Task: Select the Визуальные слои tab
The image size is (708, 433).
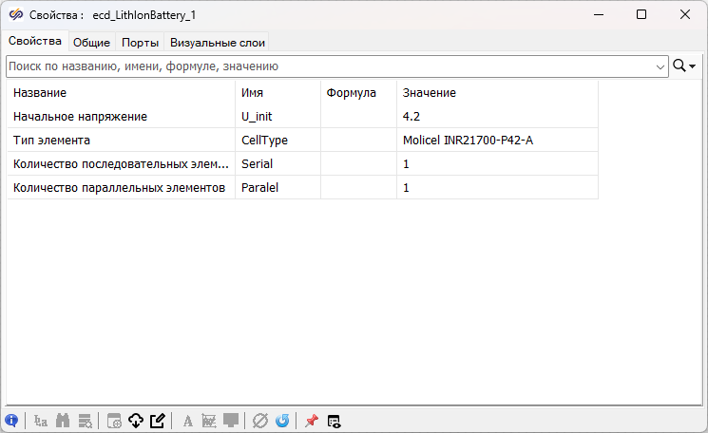Action: pos(218,42)
